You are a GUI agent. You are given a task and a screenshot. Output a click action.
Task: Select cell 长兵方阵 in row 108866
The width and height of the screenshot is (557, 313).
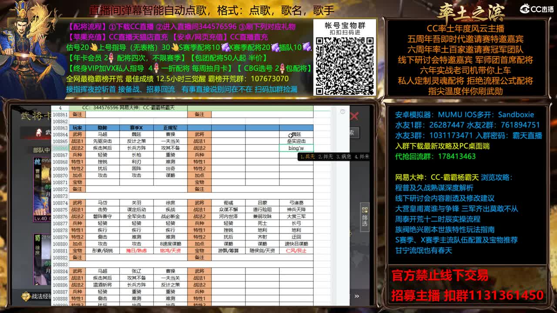click(136, 148)
